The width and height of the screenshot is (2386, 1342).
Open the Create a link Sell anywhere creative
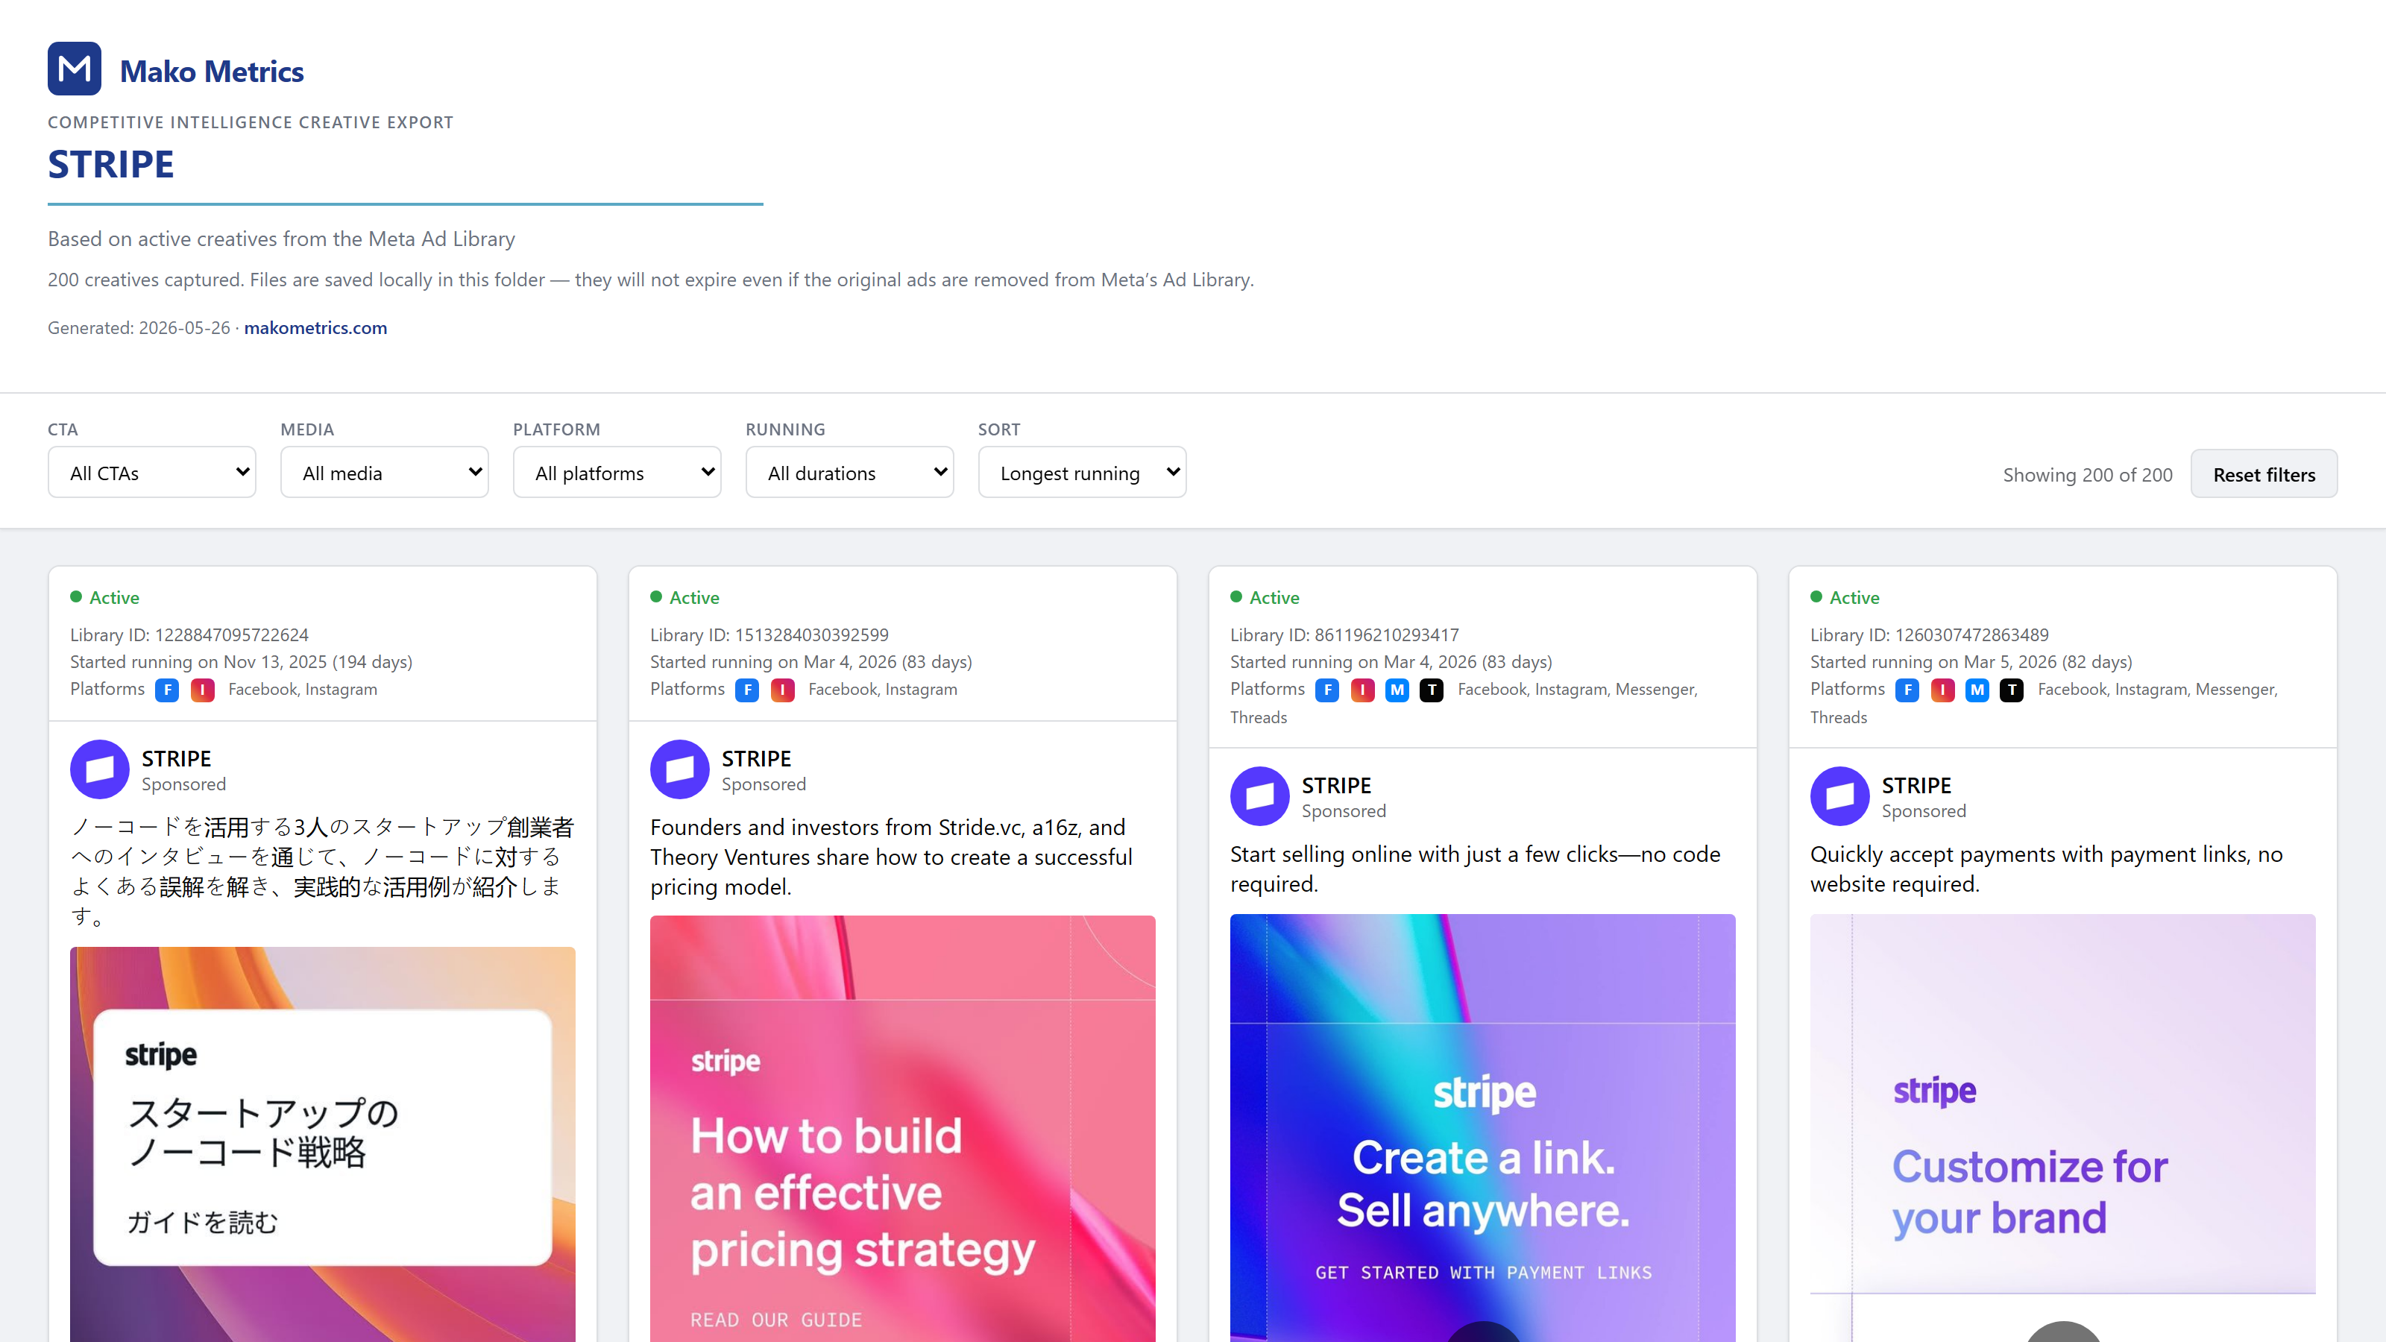[x=1482, y=1127]
